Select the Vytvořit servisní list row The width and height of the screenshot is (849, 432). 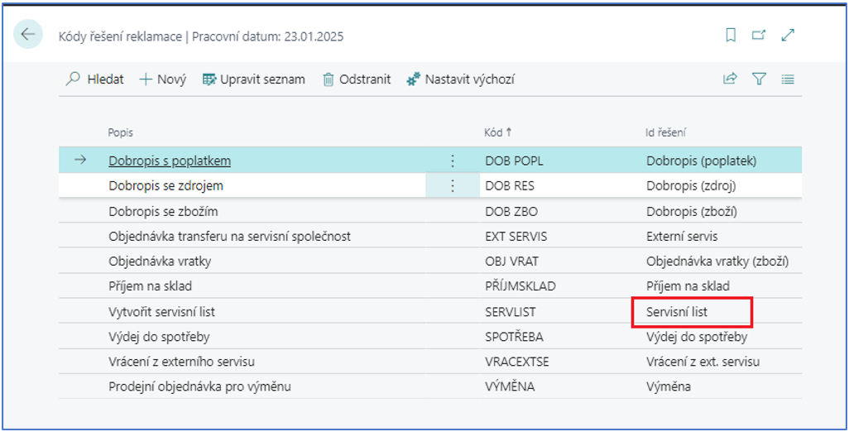pos(430,312)
